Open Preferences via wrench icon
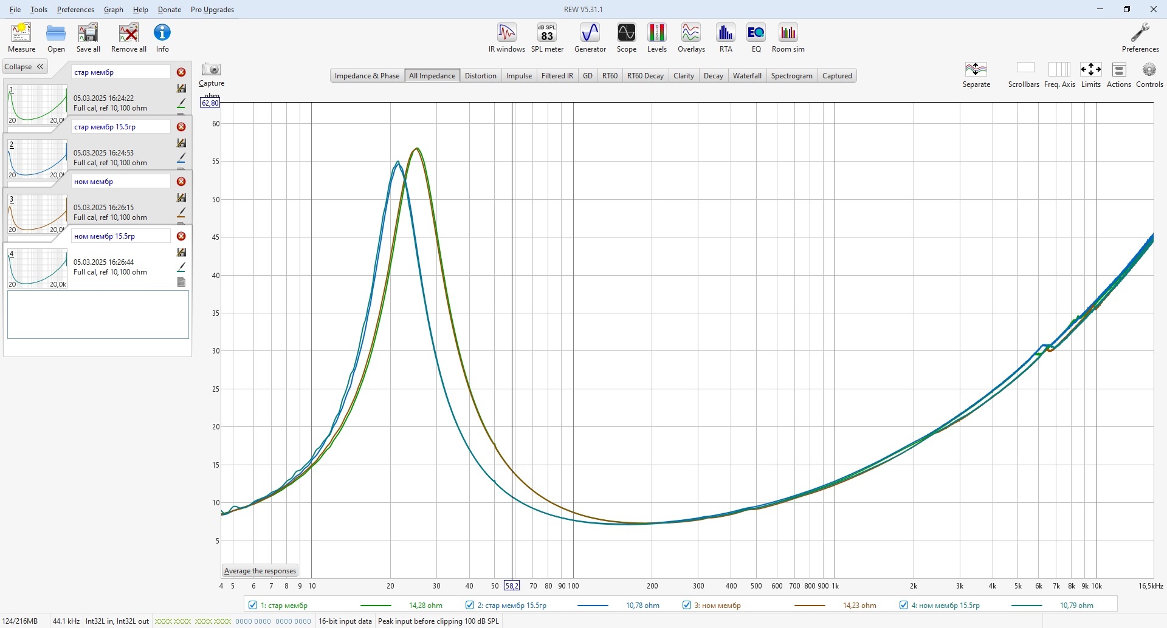This screenshot has height=628, width=1167. 1140,38
